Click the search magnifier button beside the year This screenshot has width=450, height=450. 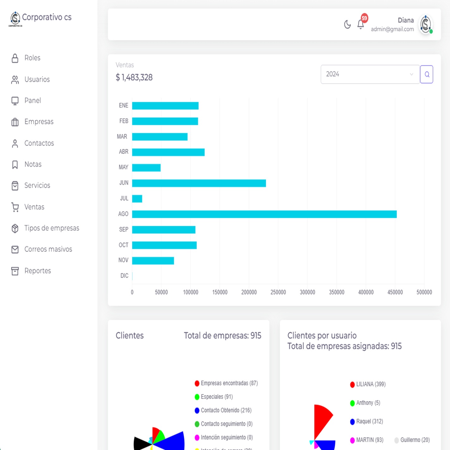tap(427, 74)
